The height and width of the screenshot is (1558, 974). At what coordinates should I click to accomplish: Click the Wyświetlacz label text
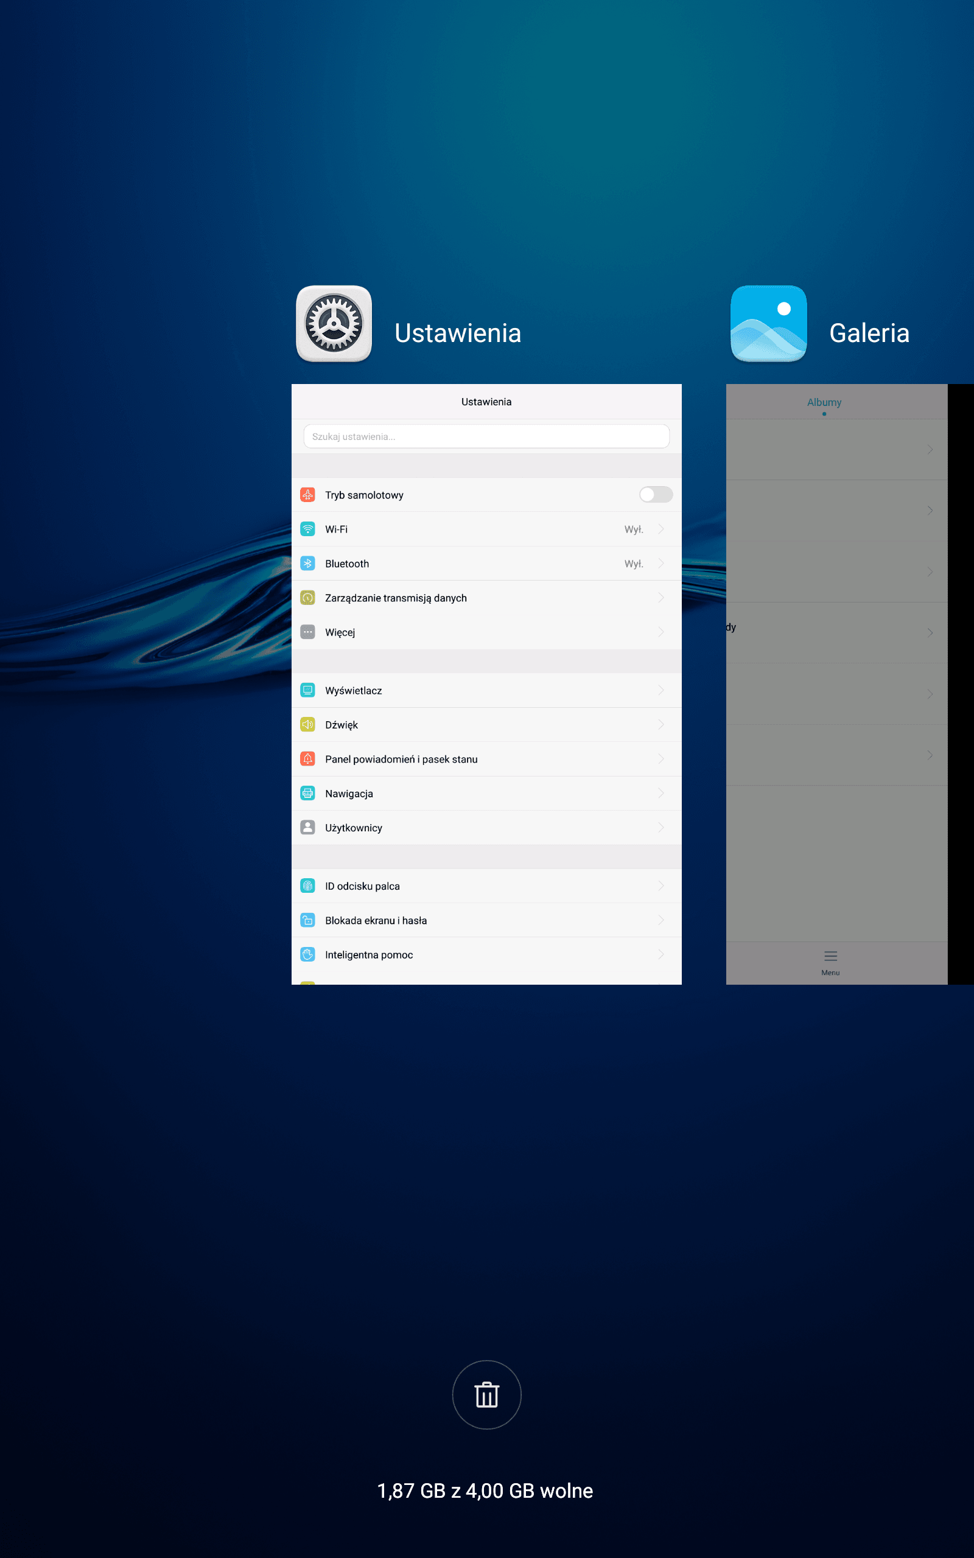pos(354,691)
